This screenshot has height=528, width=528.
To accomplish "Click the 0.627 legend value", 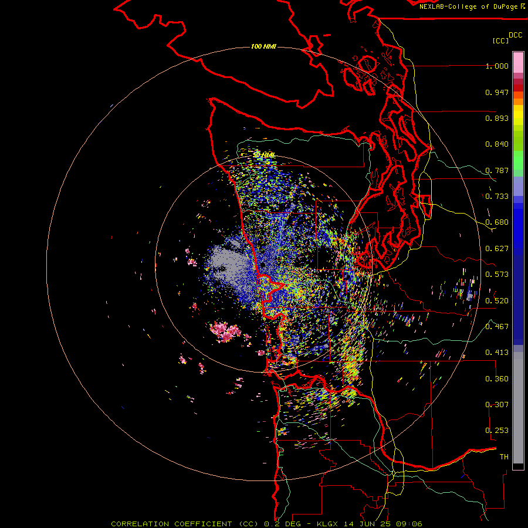I will (497, 249).
